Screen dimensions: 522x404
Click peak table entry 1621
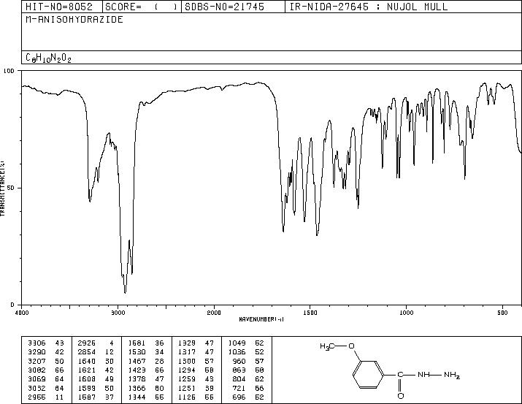click(x=87, y=370)
